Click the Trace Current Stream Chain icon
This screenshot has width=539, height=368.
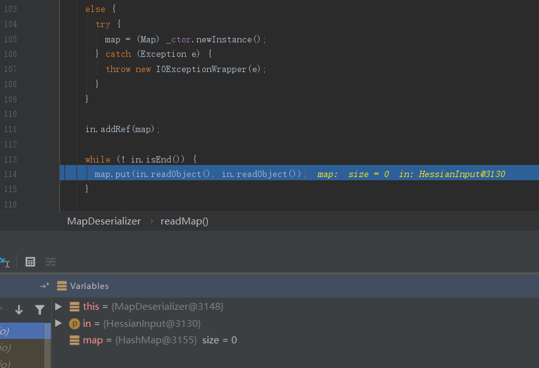tap(51, 262)
